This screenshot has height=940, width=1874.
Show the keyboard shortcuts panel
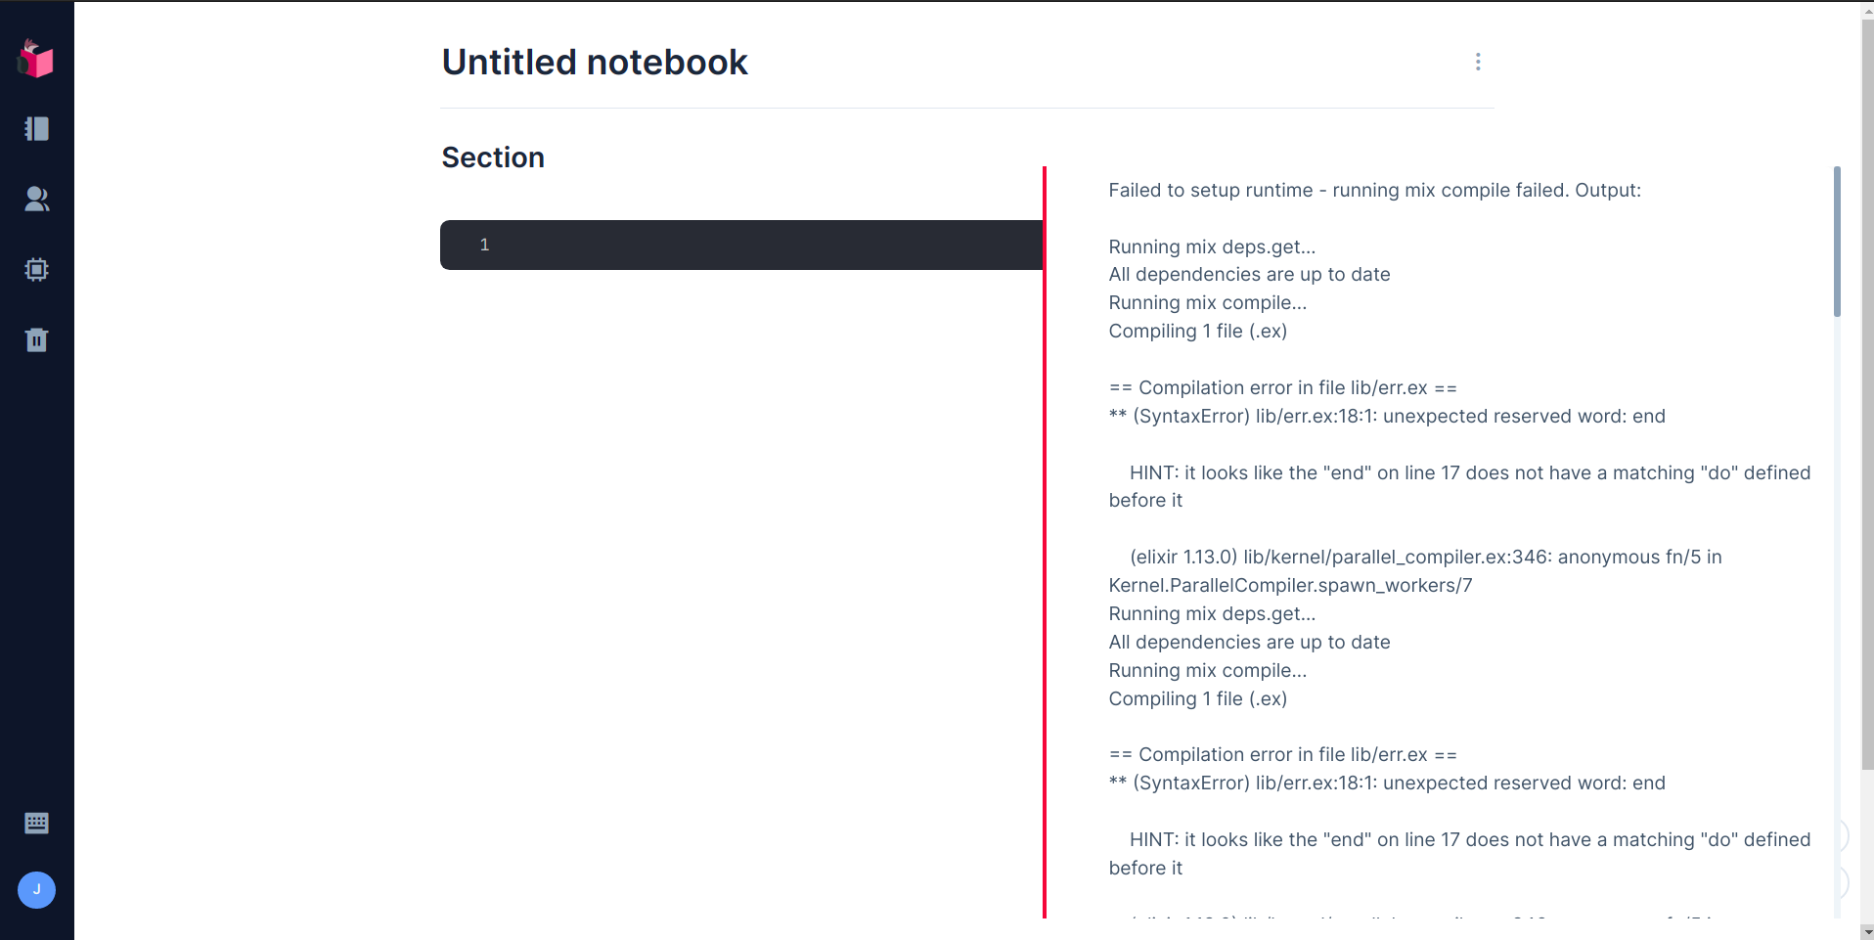pos(36,823)
